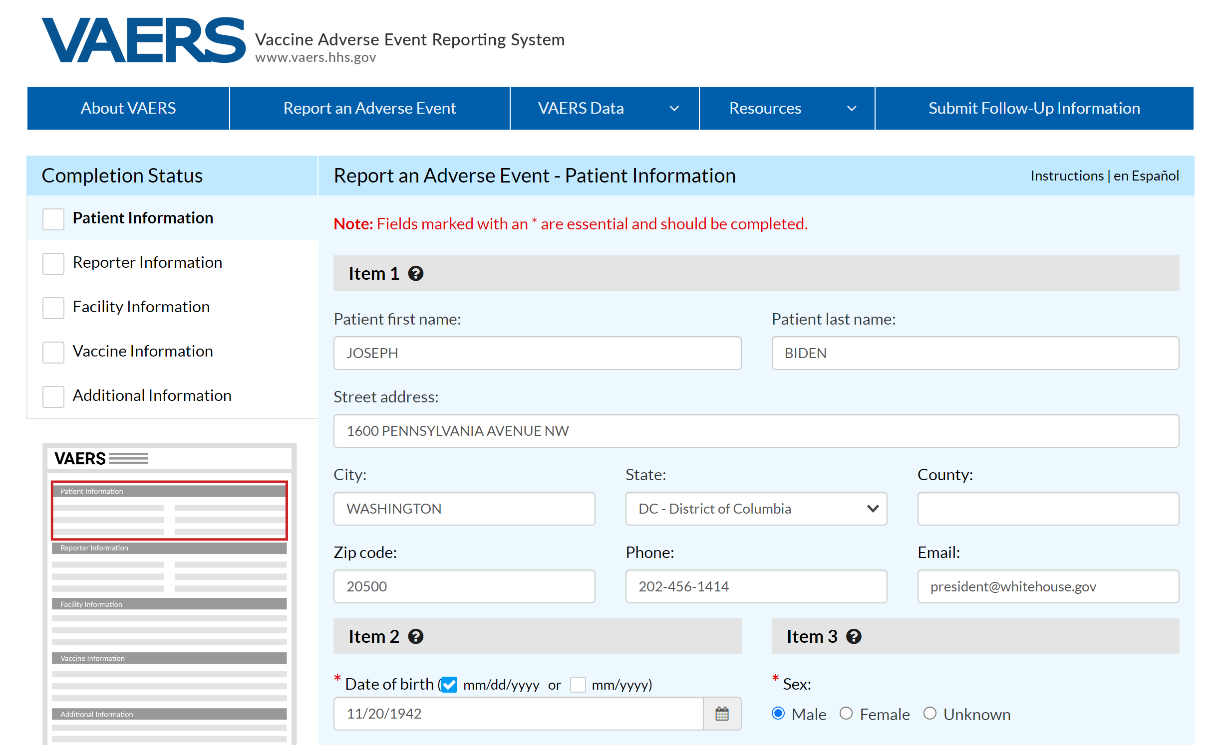Click the VAERS logo
This screenshot has height=745, width=1224.
pos(144,40)
